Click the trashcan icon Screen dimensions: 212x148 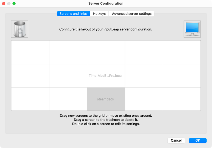20,29
